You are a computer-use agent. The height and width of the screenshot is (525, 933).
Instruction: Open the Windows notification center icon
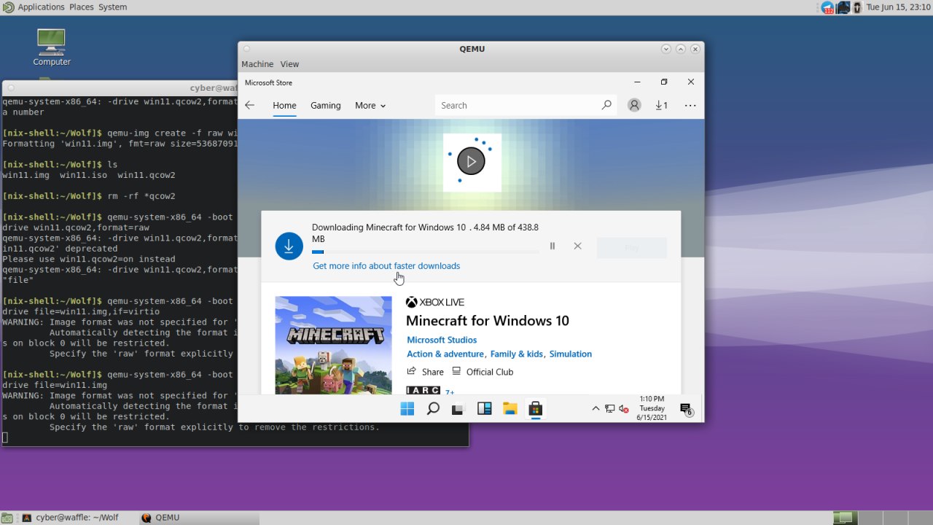point(686,409)
